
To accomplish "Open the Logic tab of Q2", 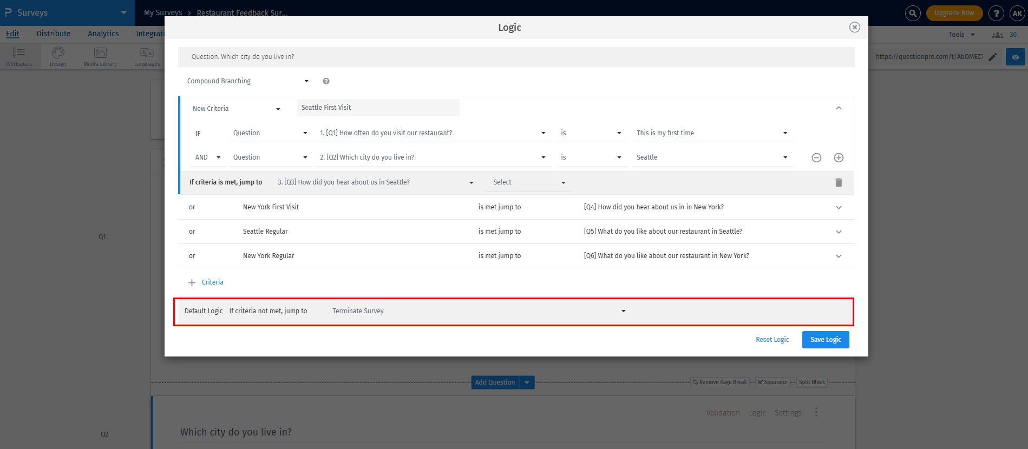I will click(x=757, y=413).
